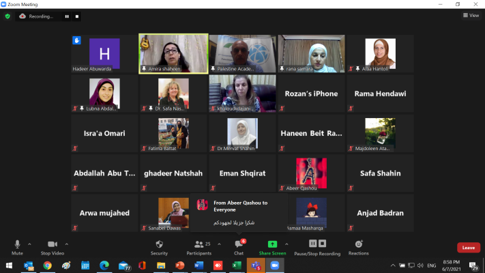Click the green Share Screen icon
This screenshot has height=273, width=485.
click(271, 244)
